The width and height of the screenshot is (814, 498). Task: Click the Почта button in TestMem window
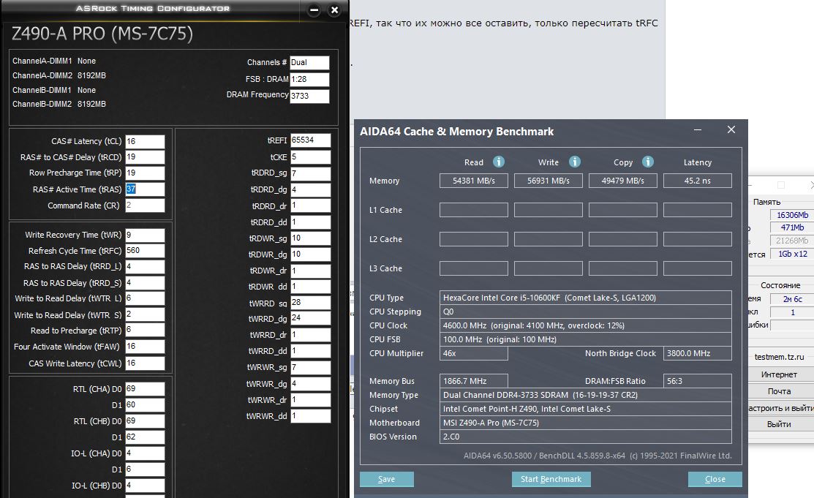(779, 391)
